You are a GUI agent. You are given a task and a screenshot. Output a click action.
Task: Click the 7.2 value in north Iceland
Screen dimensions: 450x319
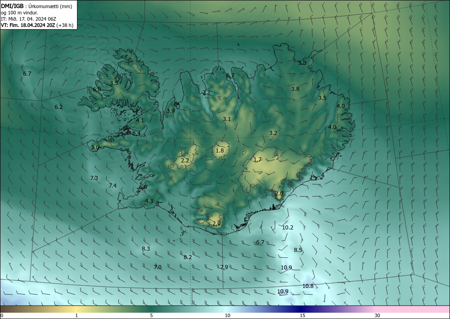206,92
